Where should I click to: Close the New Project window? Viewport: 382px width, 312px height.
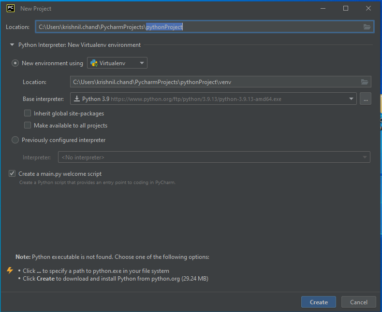tap(368, 8)
